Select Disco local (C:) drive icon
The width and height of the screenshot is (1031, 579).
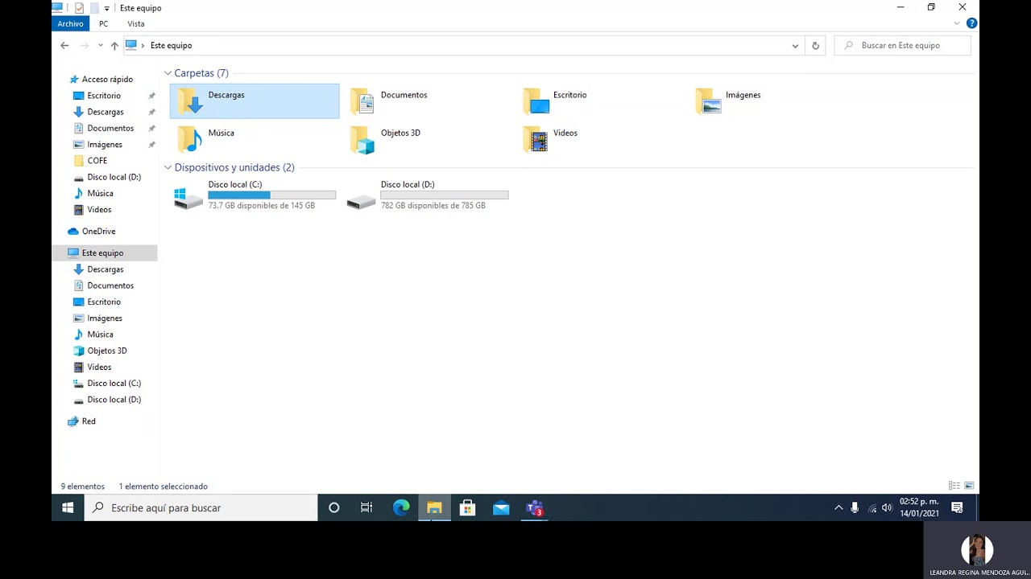point(189,197)
